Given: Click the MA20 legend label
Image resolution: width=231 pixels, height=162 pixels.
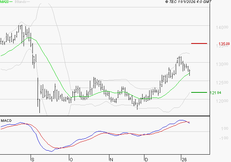Looking at the screenshot, I should coord(4,2).
